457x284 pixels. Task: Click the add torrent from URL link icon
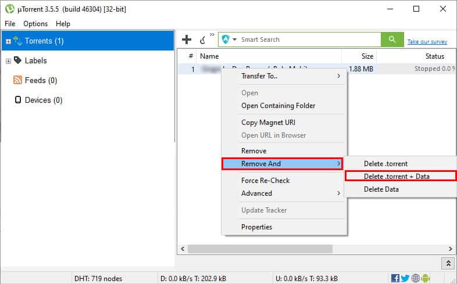tap(203, 40)
